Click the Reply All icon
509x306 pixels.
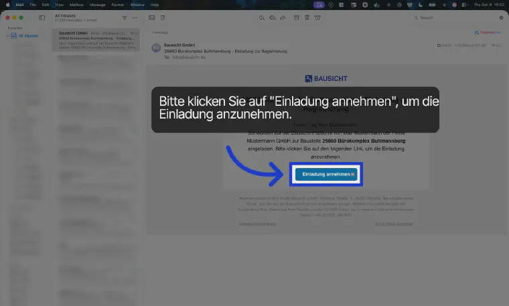(273, 18)
